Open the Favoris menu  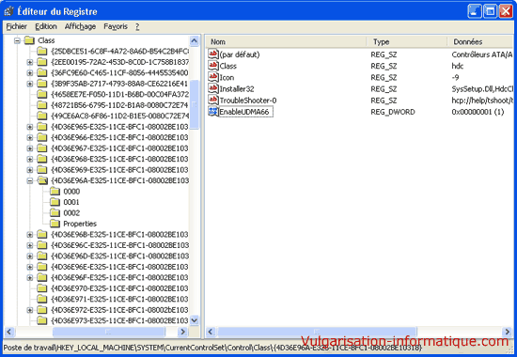coord(116,26)
